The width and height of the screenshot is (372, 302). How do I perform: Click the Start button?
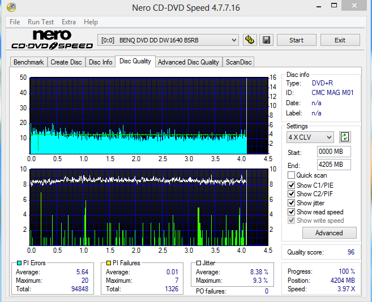296,40
